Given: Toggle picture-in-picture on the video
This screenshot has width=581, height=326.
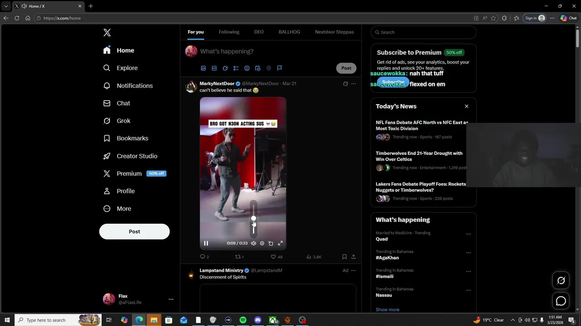Looking at the screenshot, I should pos(271,243).
